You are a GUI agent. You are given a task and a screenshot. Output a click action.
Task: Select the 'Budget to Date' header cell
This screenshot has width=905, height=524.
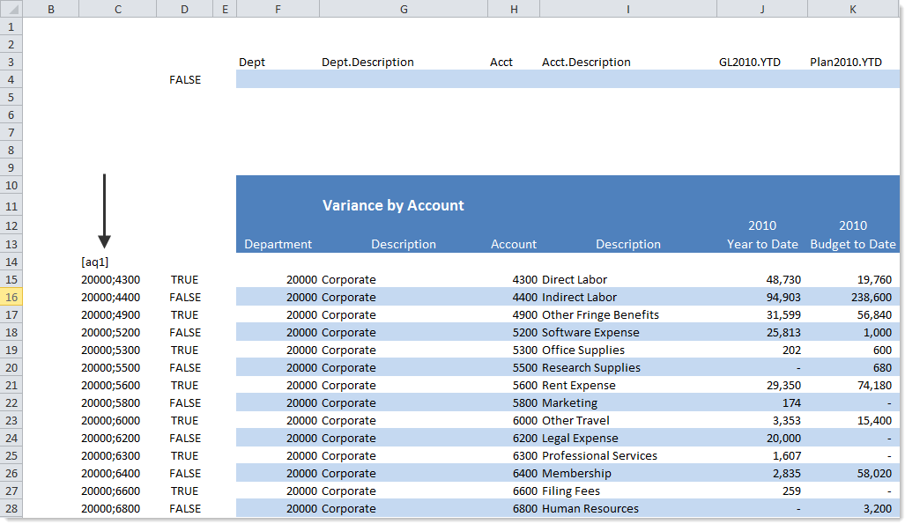852,245
